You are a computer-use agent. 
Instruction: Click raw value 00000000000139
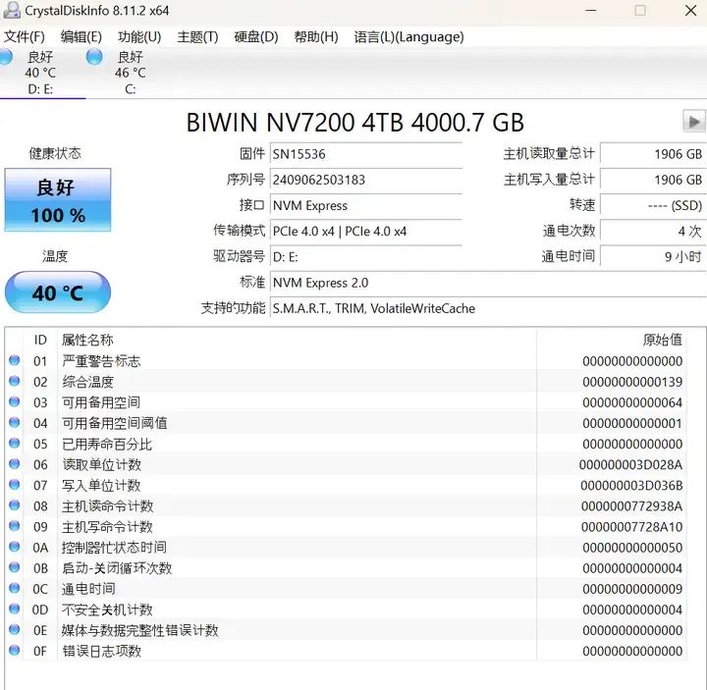click(632, 382)
